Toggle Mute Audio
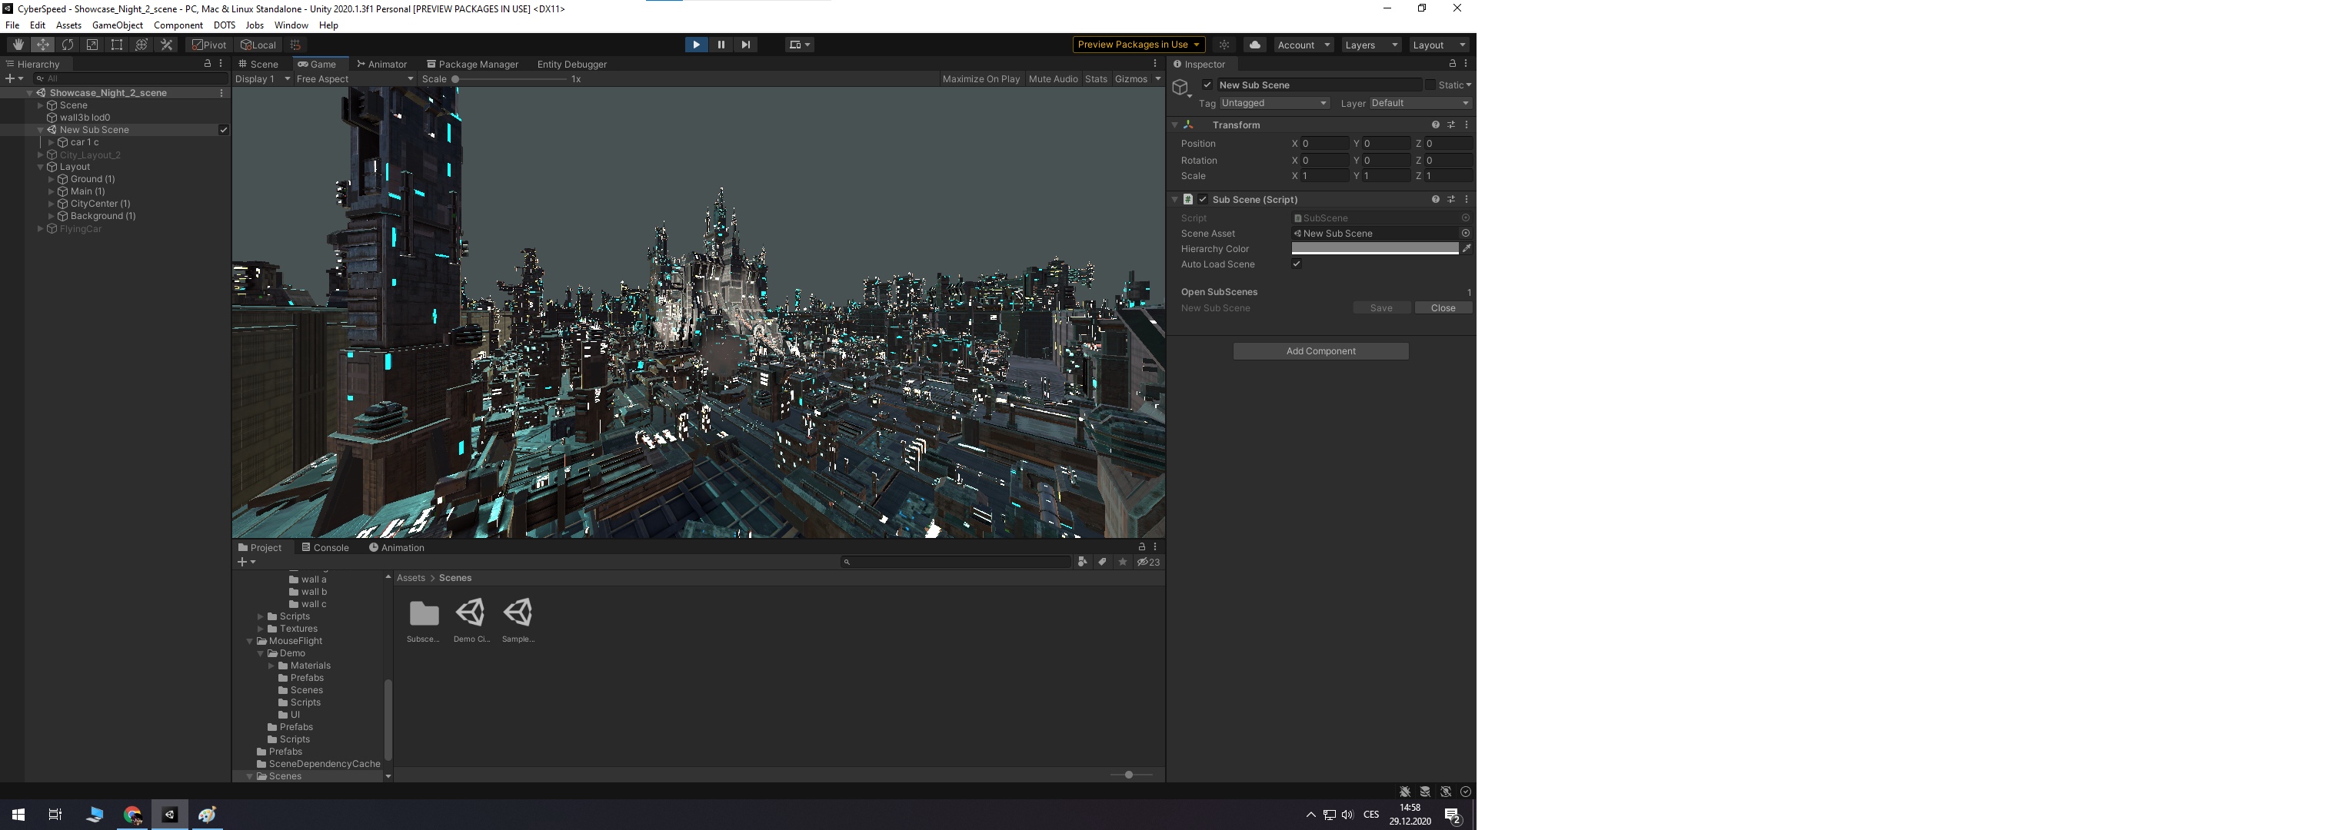Image resolution: width=2344 pixels, height=830 pixels. [1053, 79]
